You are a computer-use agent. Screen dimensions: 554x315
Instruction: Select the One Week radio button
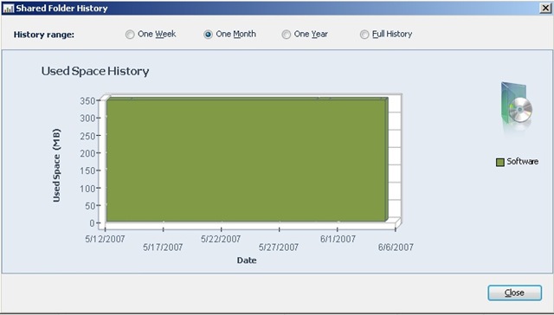pyautogui.click(x=130, y=35)
